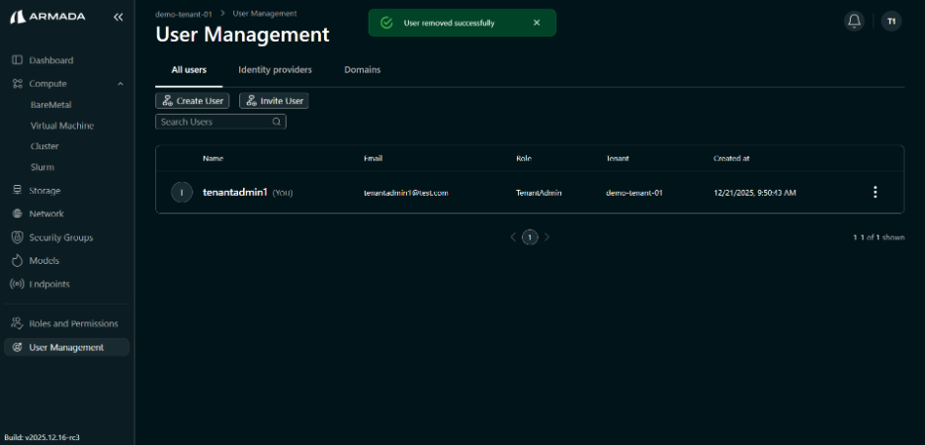The width and height of the screenshot is (925, 445).
Task: Open Dashboard from the sidebar
Action: 50,60
